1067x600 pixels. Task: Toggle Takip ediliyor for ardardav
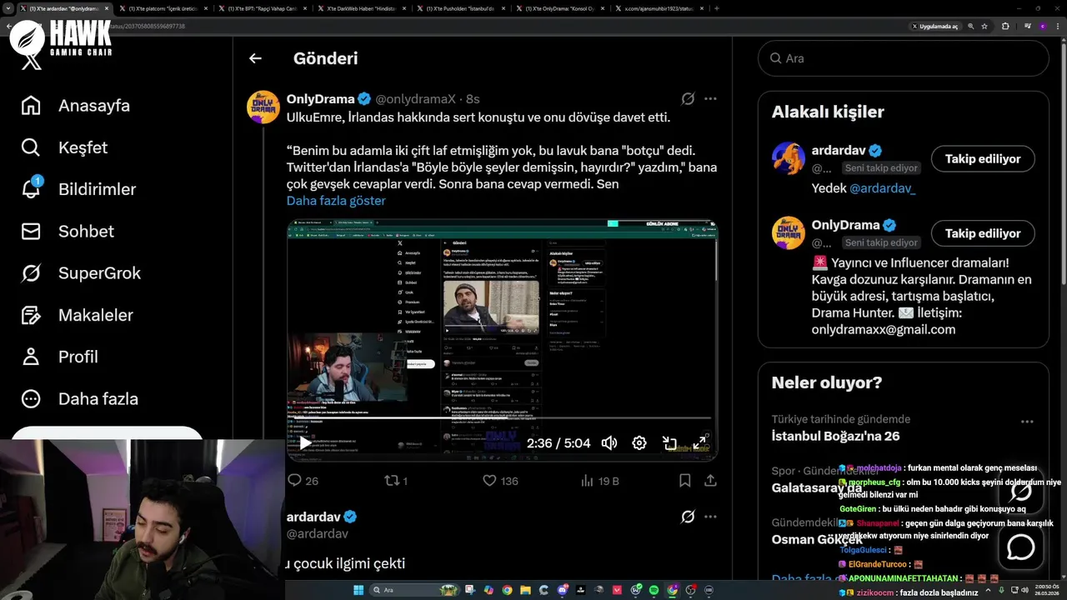pos(983,158)
